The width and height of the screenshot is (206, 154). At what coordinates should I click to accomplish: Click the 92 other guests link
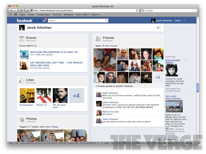(x=42, y=68)
